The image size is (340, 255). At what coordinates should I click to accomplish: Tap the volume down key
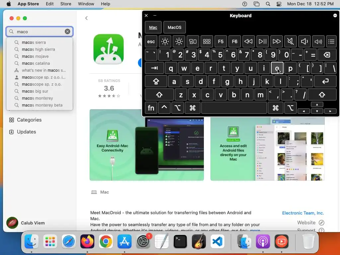(x=304, y=42)
